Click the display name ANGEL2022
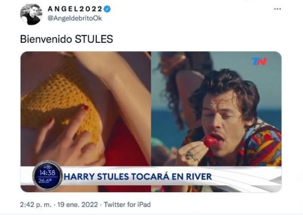The height and width of the screenshot is (215, 303). point(75,9)
